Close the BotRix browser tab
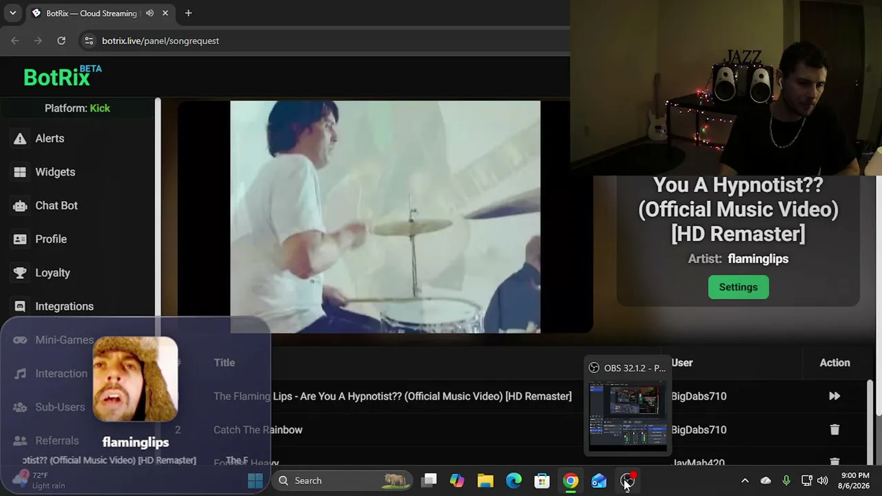The width and height of the screenshot is (882, 496). [165, 13]
